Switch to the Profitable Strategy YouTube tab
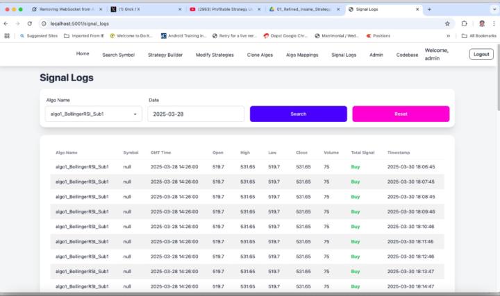 [222, 9]
